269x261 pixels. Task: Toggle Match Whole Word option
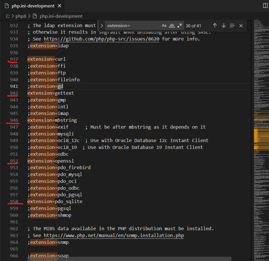(x=172, y=26)
